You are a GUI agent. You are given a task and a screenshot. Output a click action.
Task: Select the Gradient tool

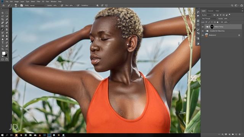point(3,36)
